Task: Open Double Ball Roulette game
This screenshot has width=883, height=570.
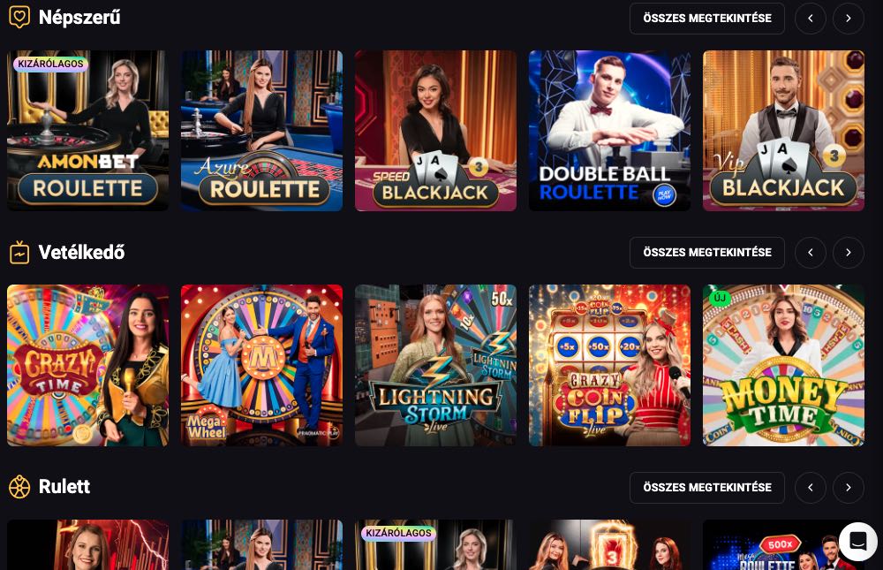Action: click(609, 131)
